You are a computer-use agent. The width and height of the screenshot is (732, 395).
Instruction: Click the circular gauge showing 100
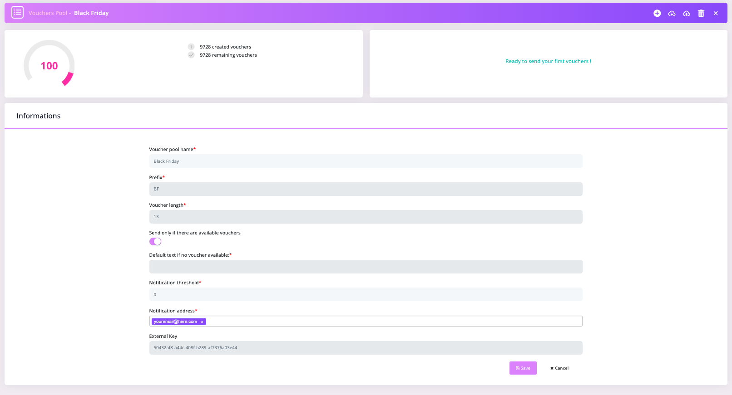(49, 64)
